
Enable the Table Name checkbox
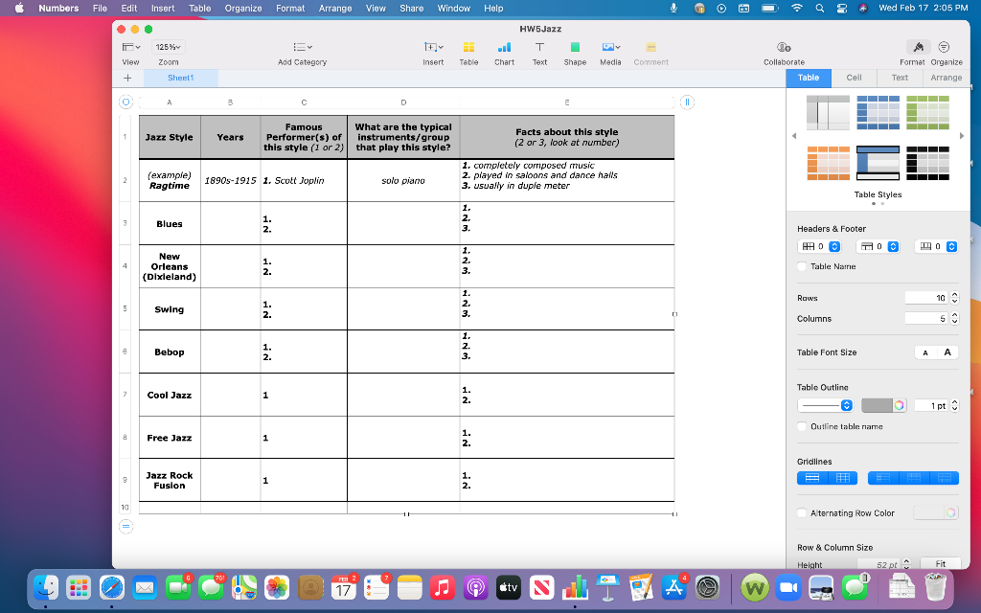[x=802, y=266]
